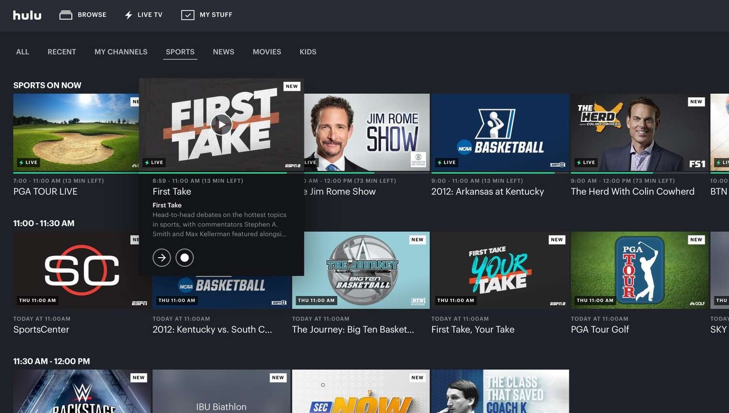
Task: Open the Jim Rome Show thumbnail
Action: tap(367, 132)
